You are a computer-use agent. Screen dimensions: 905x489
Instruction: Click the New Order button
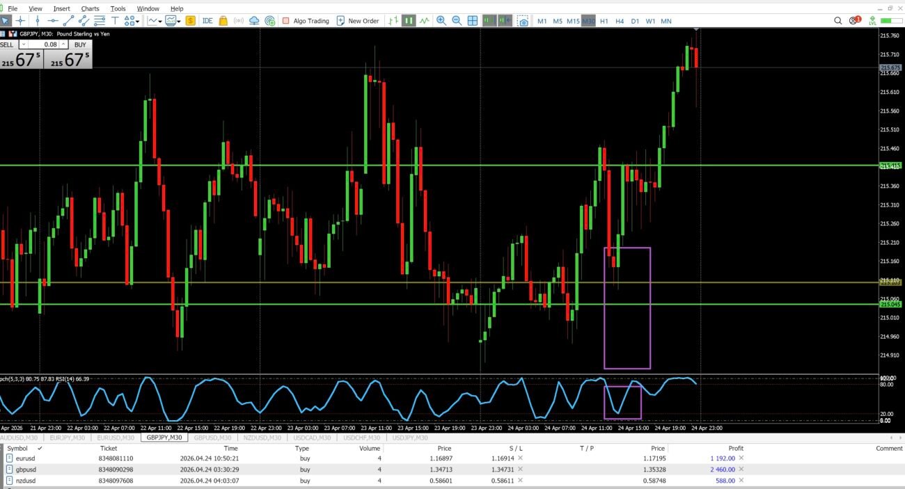[x=358, y=21]
